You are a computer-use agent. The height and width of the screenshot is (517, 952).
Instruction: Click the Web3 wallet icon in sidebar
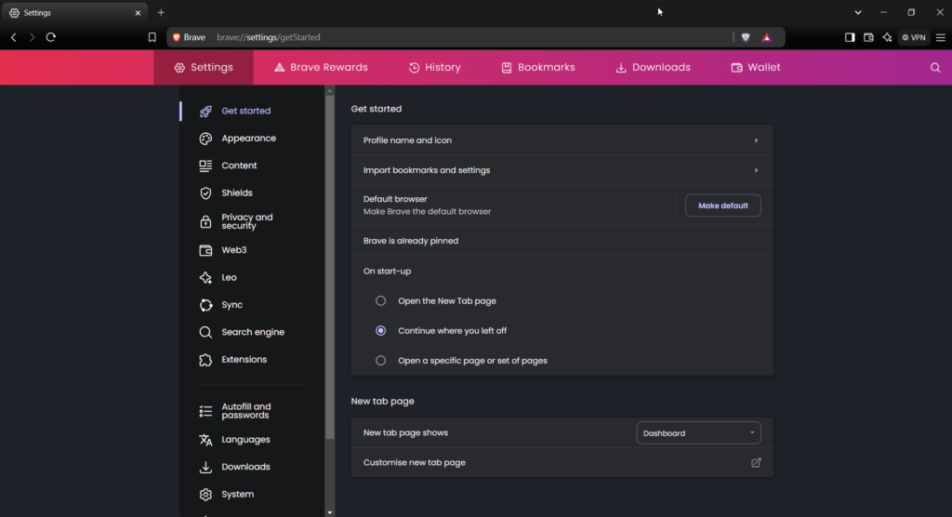coord(205,250)
